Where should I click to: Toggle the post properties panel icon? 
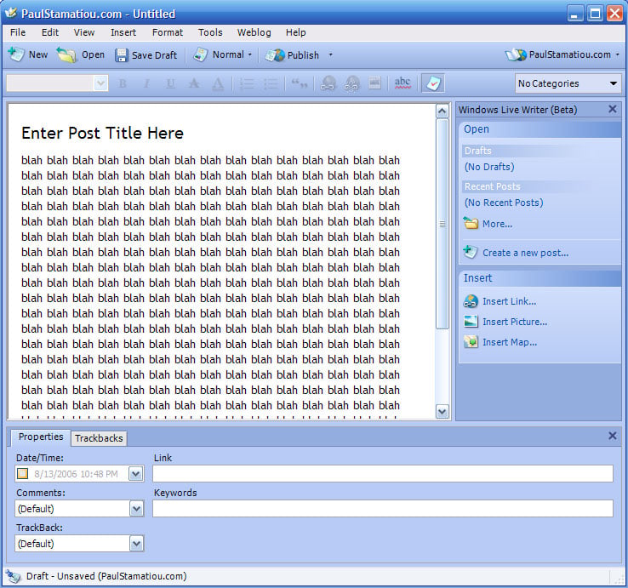(x=433, y=83)
